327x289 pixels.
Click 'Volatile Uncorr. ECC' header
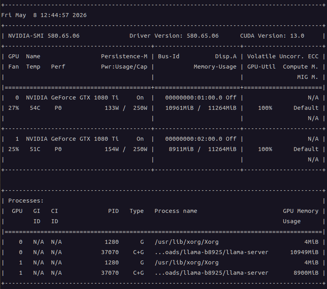pyautogui.click(x=283, y=57)
